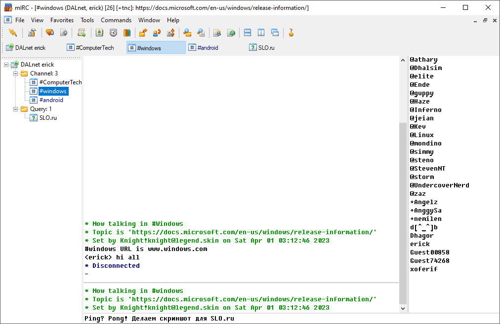Image resolution: width=500 pixels, height=324 pixels.
Task: Open the Colors crayons icon
Action: click(x=127, y=33)
